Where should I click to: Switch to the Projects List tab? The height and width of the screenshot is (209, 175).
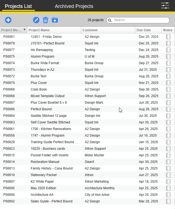point(18,6)
